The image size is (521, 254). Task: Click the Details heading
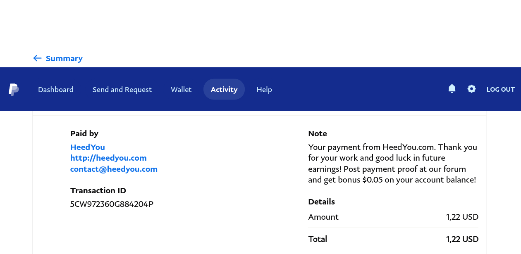(x=322, y=202)
